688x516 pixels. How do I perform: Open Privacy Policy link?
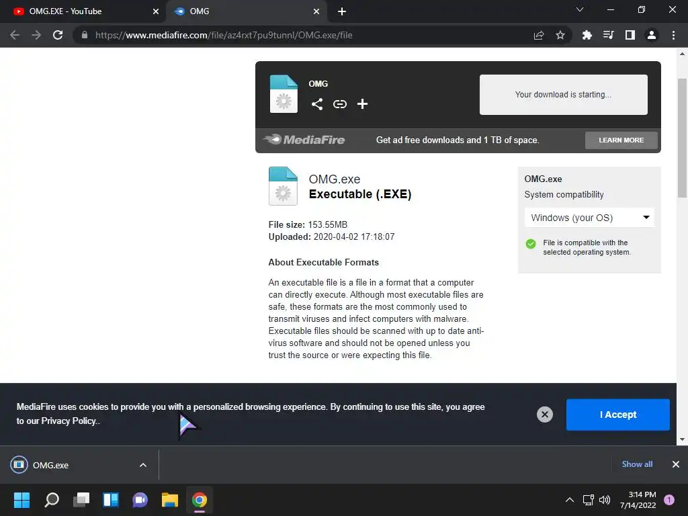(69, 421)
